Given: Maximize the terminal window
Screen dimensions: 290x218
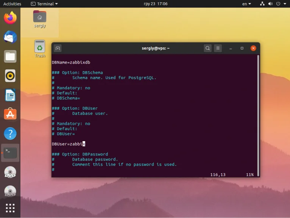Looking at the screenshot, I should (x=242, y=48).
